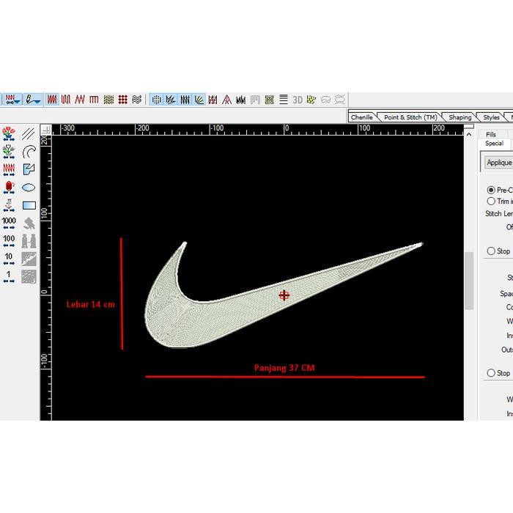513x513 pixels.
Task: Select the Fills sub-tab
Action: pyautogui.click(x=491, y=134)
